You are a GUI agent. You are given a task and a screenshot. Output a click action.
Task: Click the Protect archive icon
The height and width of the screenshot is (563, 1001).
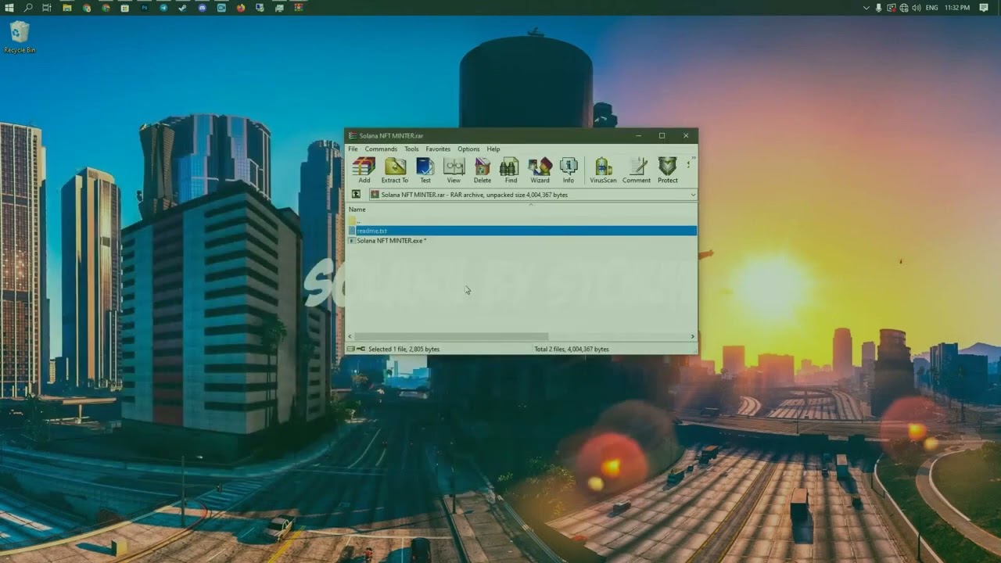coord(667,170)
